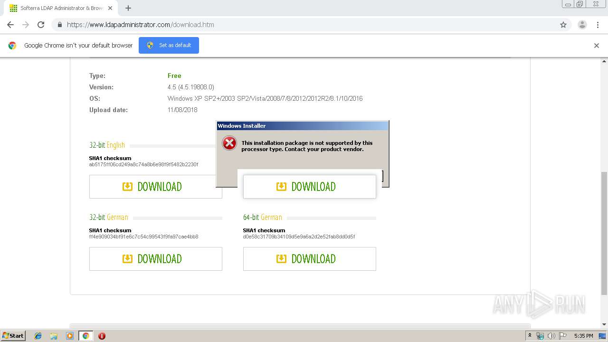The height and width of the screenshot is (342, 608).
Task: Open the red stop-sign taskbar app
Action: [x=102, y=336]
